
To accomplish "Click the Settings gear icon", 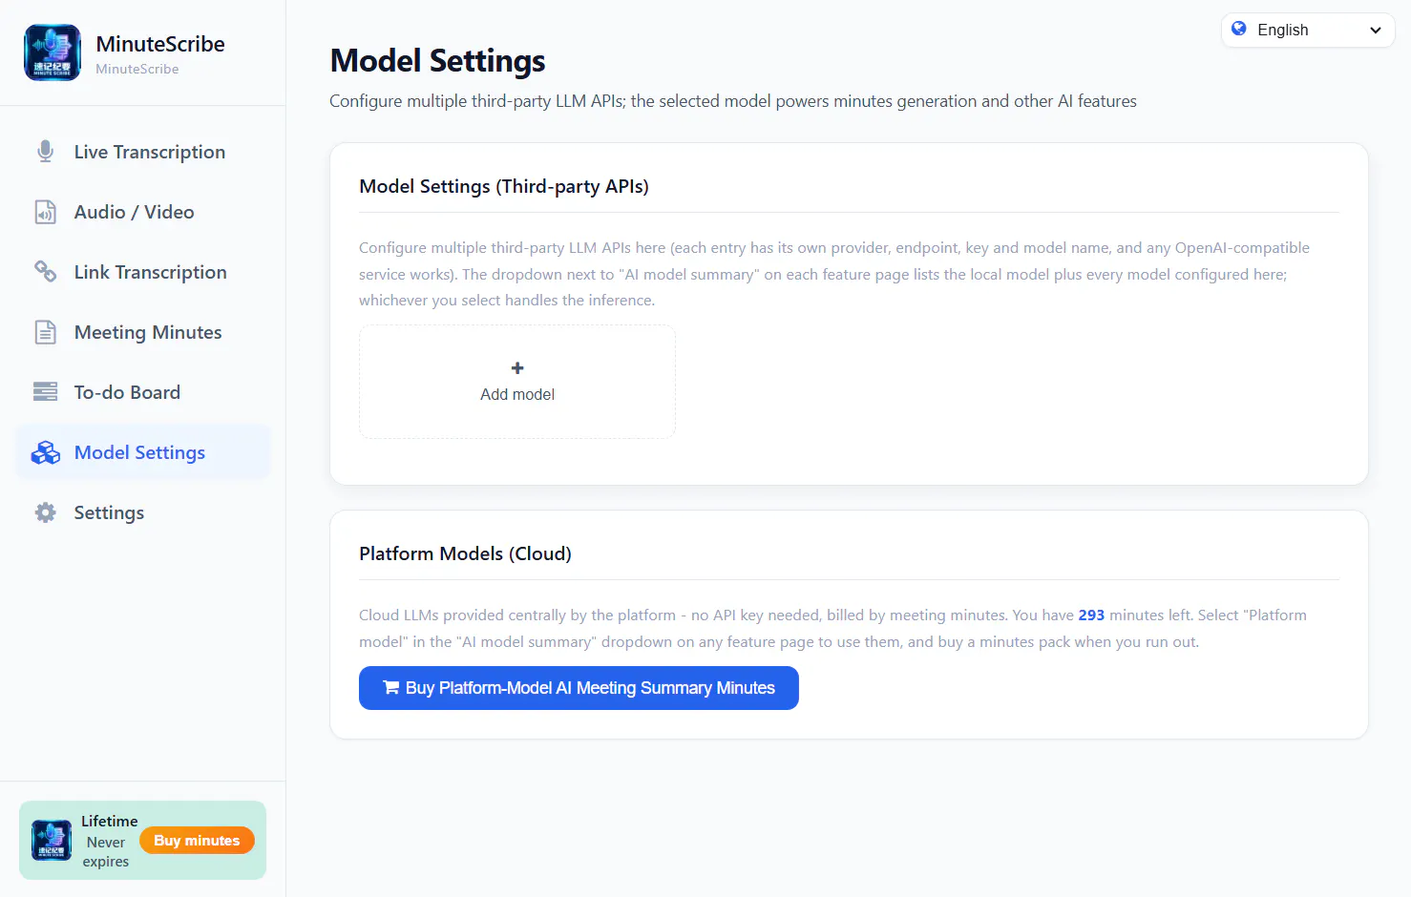I will pyautogui.click(x=45, y=512).
